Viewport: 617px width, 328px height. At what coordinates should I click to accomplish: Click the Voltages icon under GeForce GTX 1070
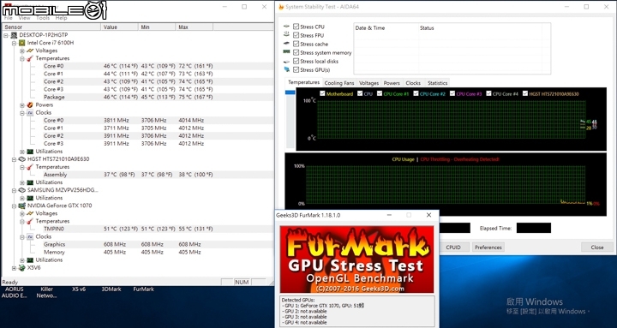[30, 213]
